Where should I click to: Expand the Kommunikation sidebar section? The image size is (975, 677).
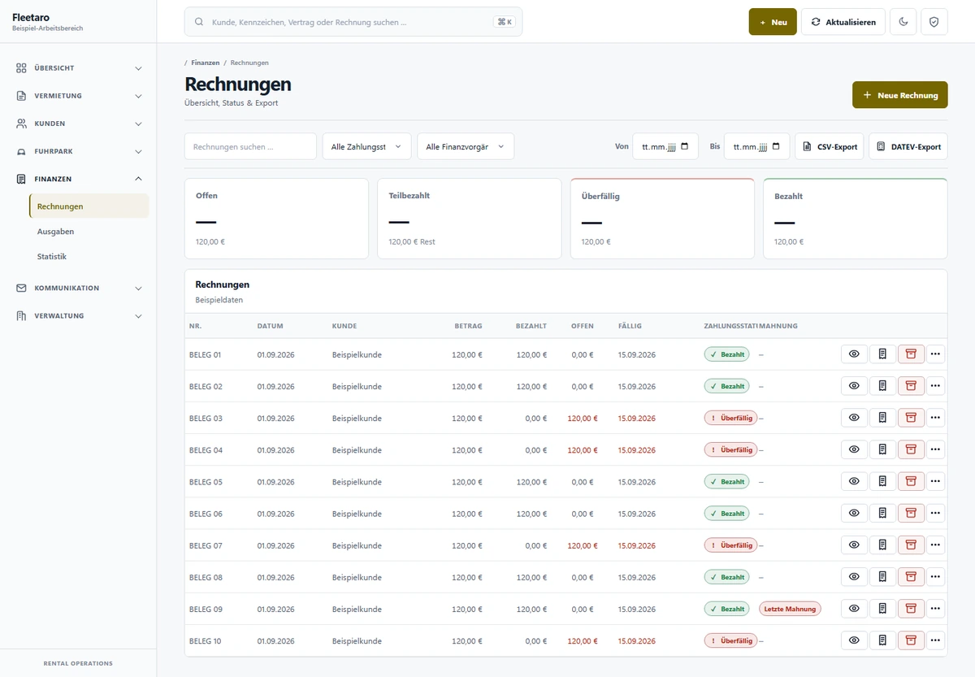click(78, 288)
